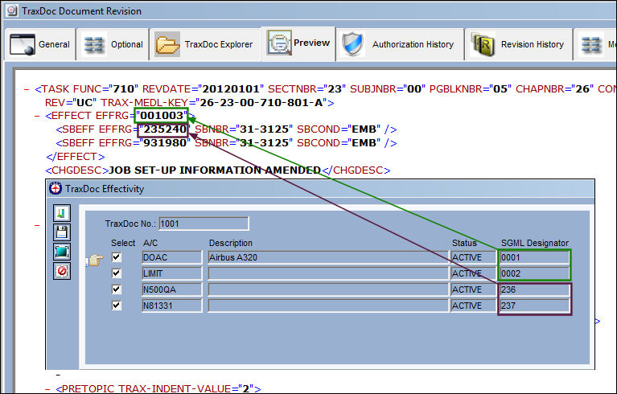This screenshot has width=617, height=394.
Task: Click the TraxDoc Document Revision window icon
Action: click(x=12, y=10)
